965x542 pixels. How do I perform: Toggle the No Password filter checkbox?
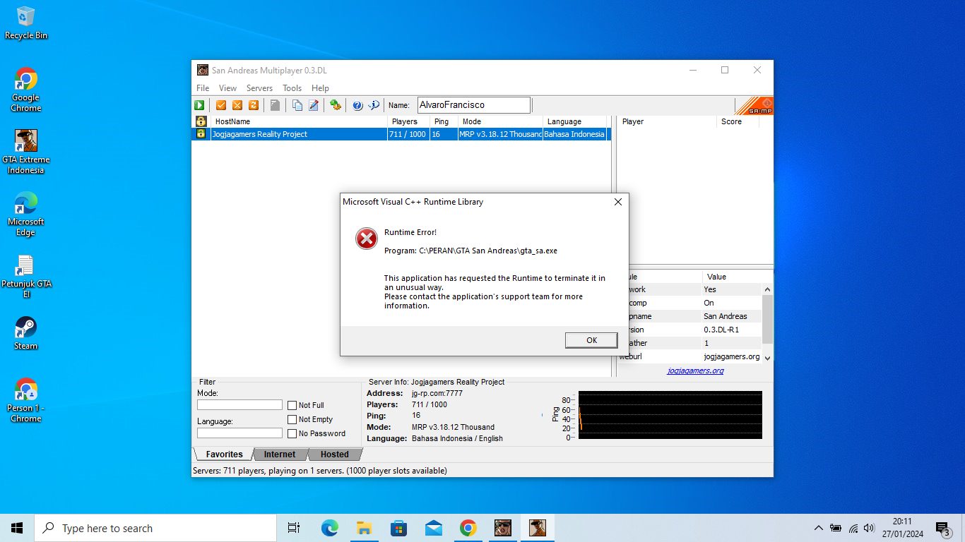point(292,433)
